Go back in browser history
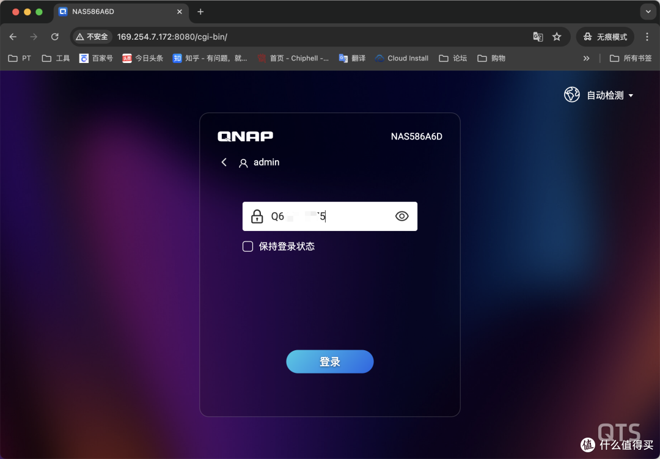This screenshot has width=660, height=459. pyautogui.click(x=13, y=37)
